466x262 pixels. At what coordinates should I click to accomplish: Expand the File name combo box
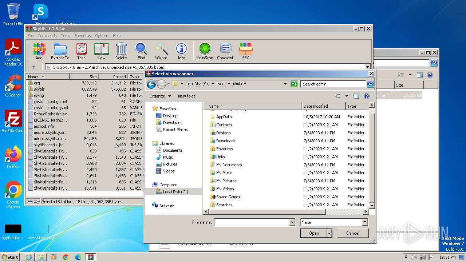[x=292, y=222]
